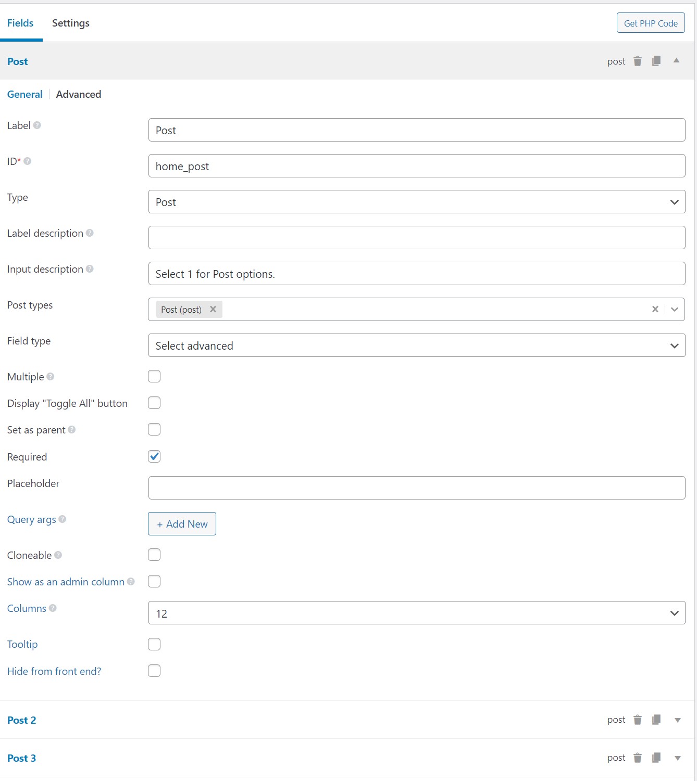Show help icon next to Query args

(x=63, y=519)
